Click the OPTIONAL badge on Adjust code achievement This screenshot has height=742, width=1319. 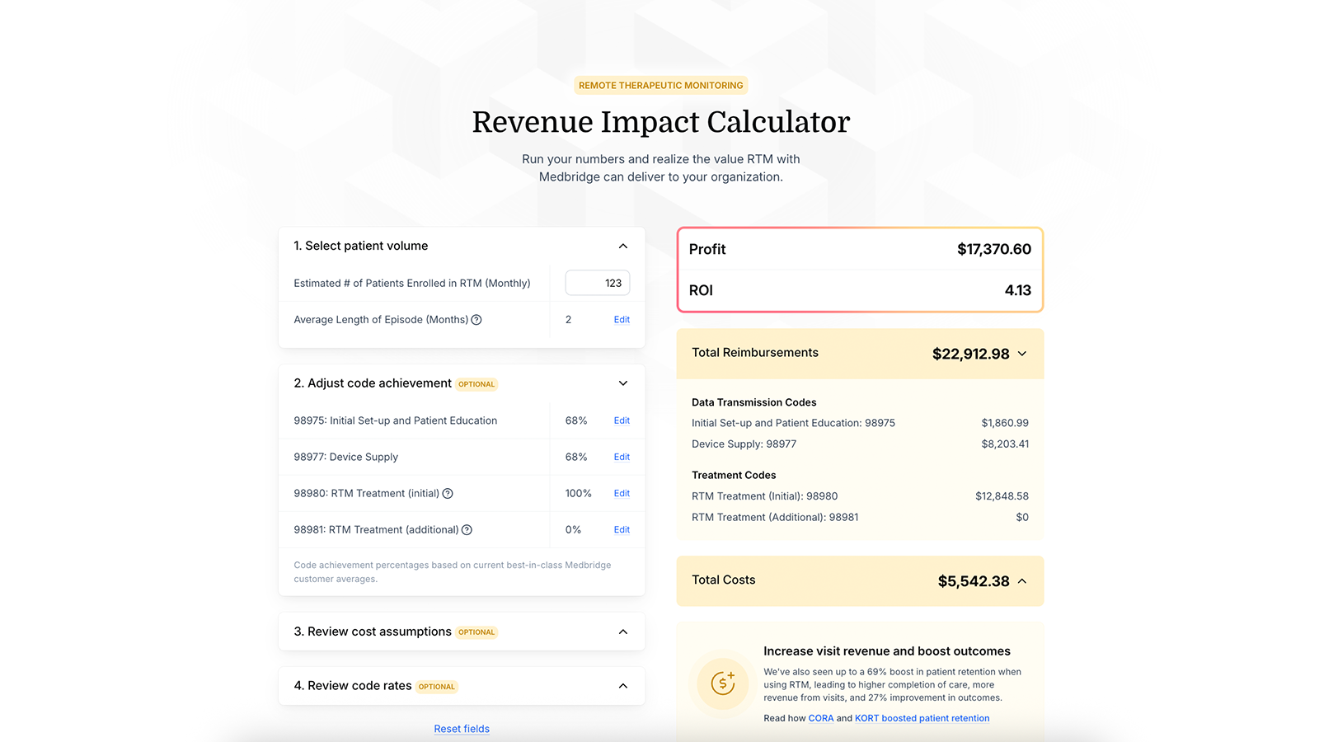(476, 384)
